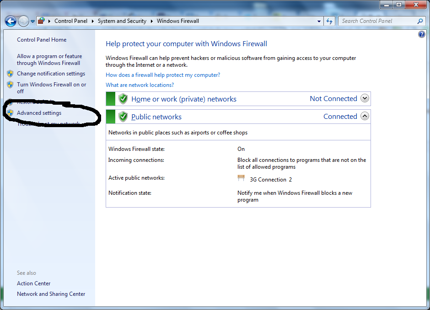Open recent pages dropdown beside navigation arrows
The width and height of the screenshot is (430, 310).
pyautogui.click(x=32, y=21)
